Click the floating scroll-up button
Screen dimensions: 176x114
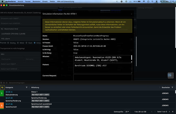coord(171,75)
